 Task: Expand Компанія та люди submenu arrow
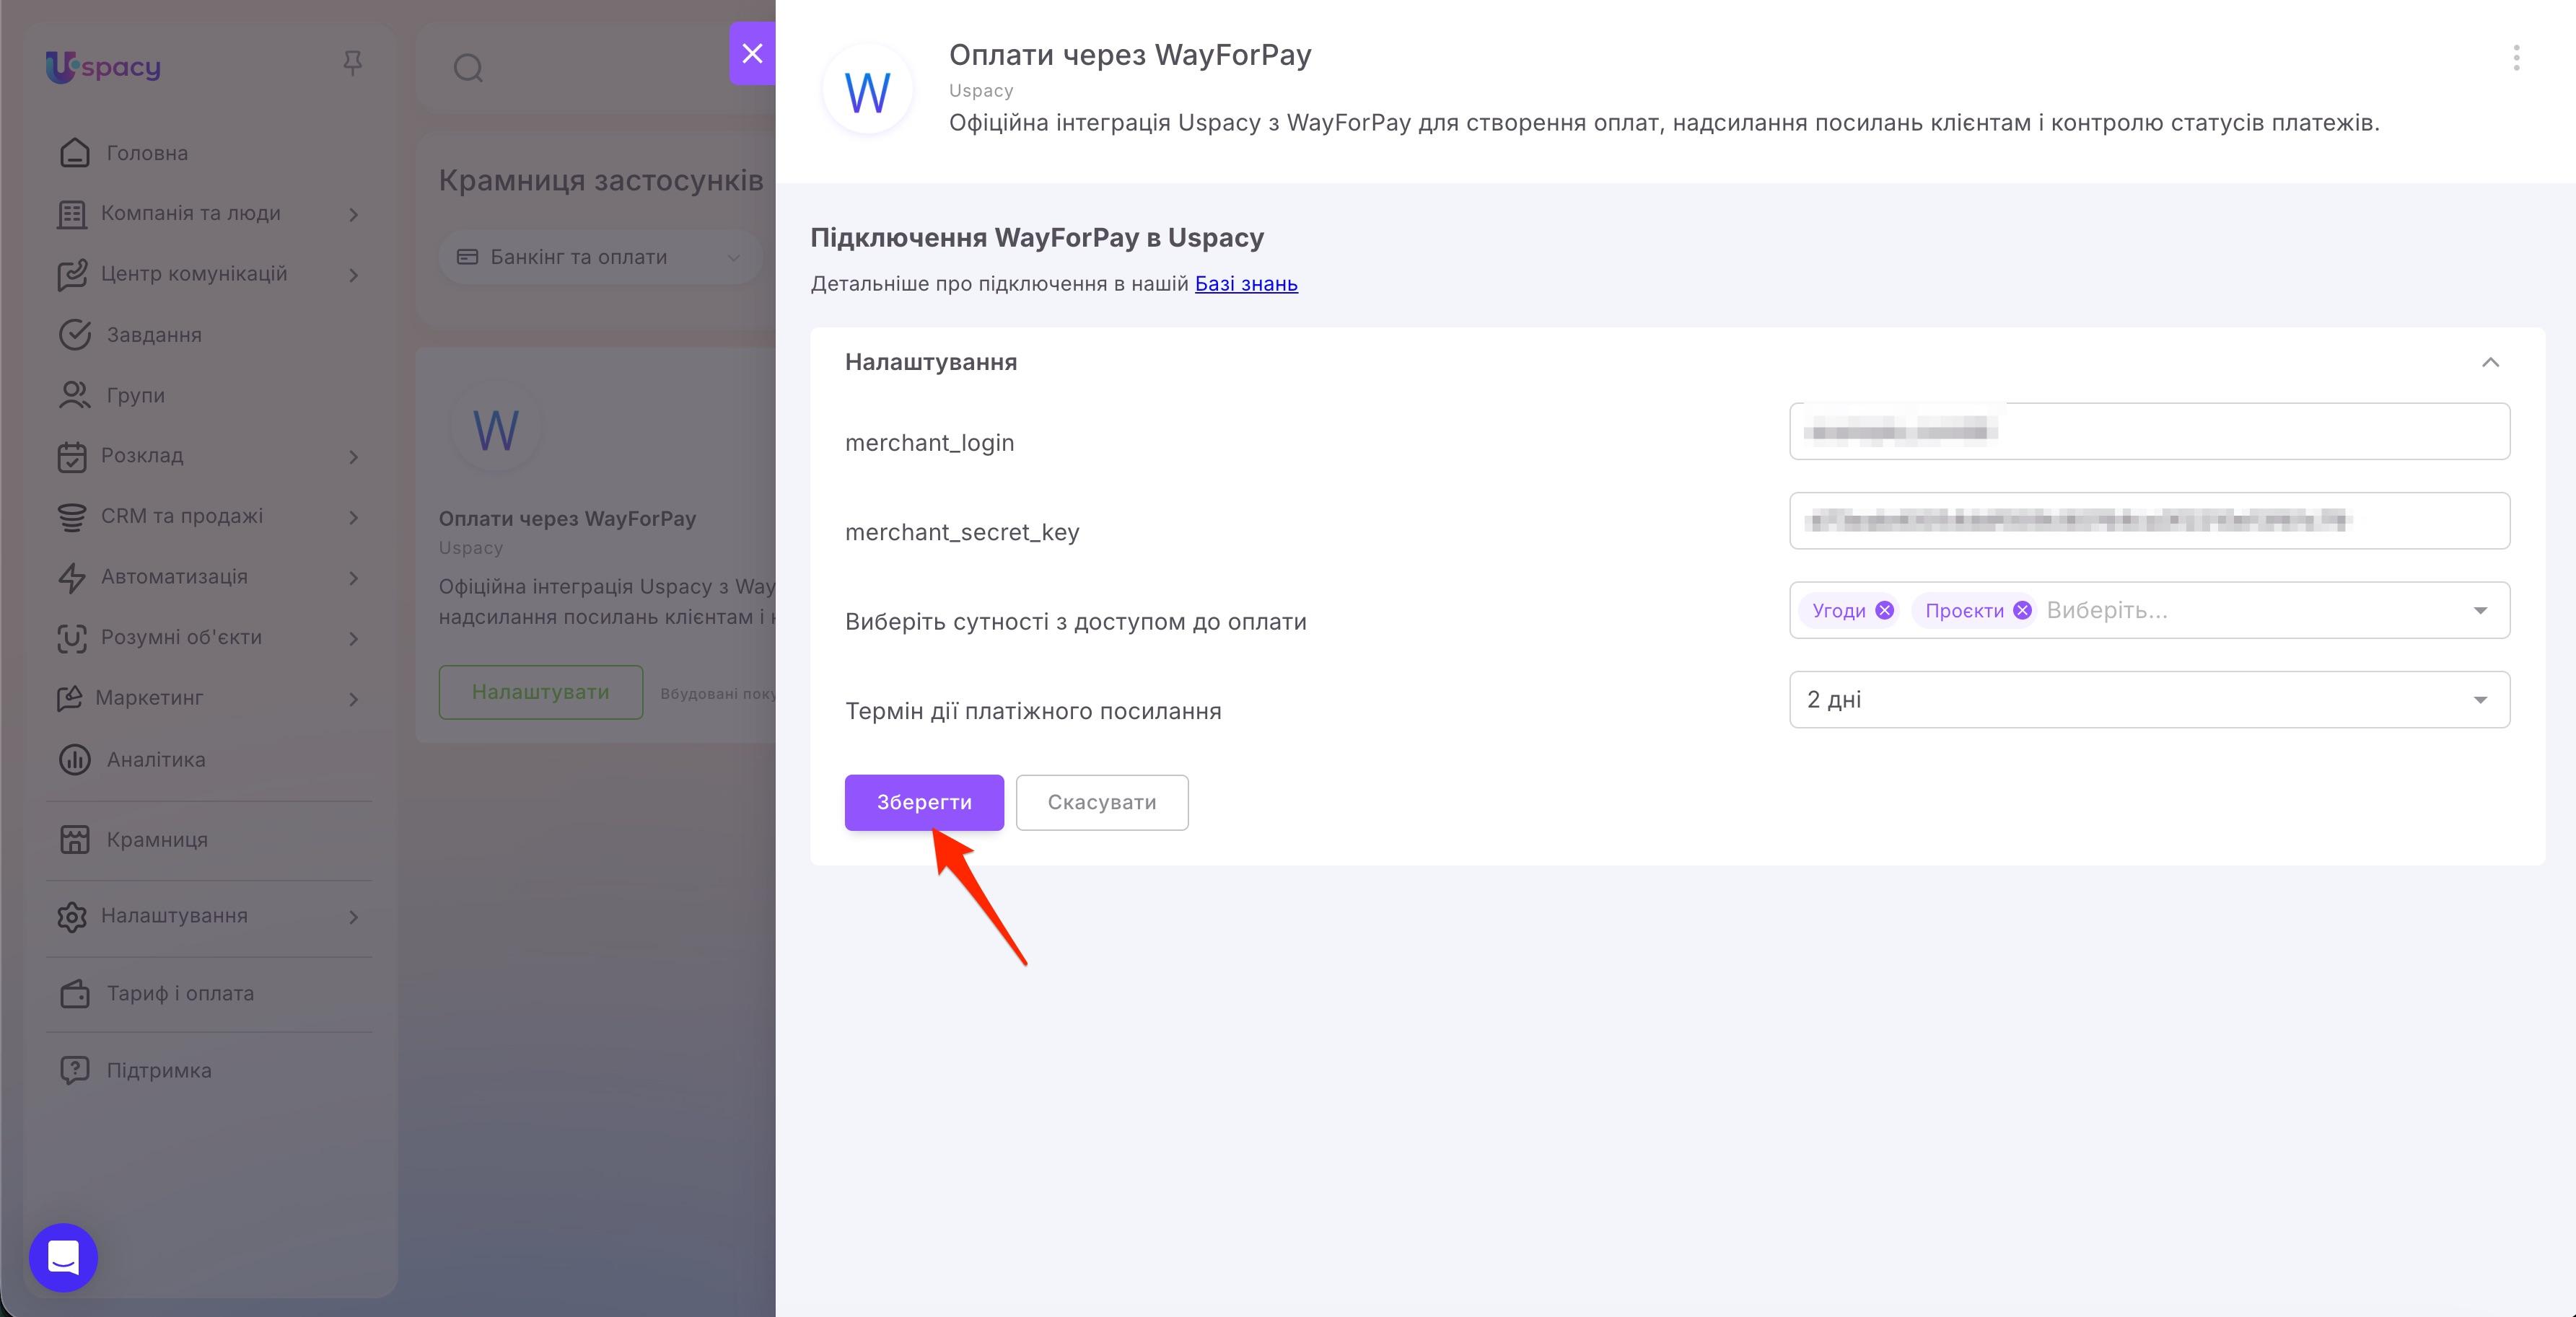point(353,215)
